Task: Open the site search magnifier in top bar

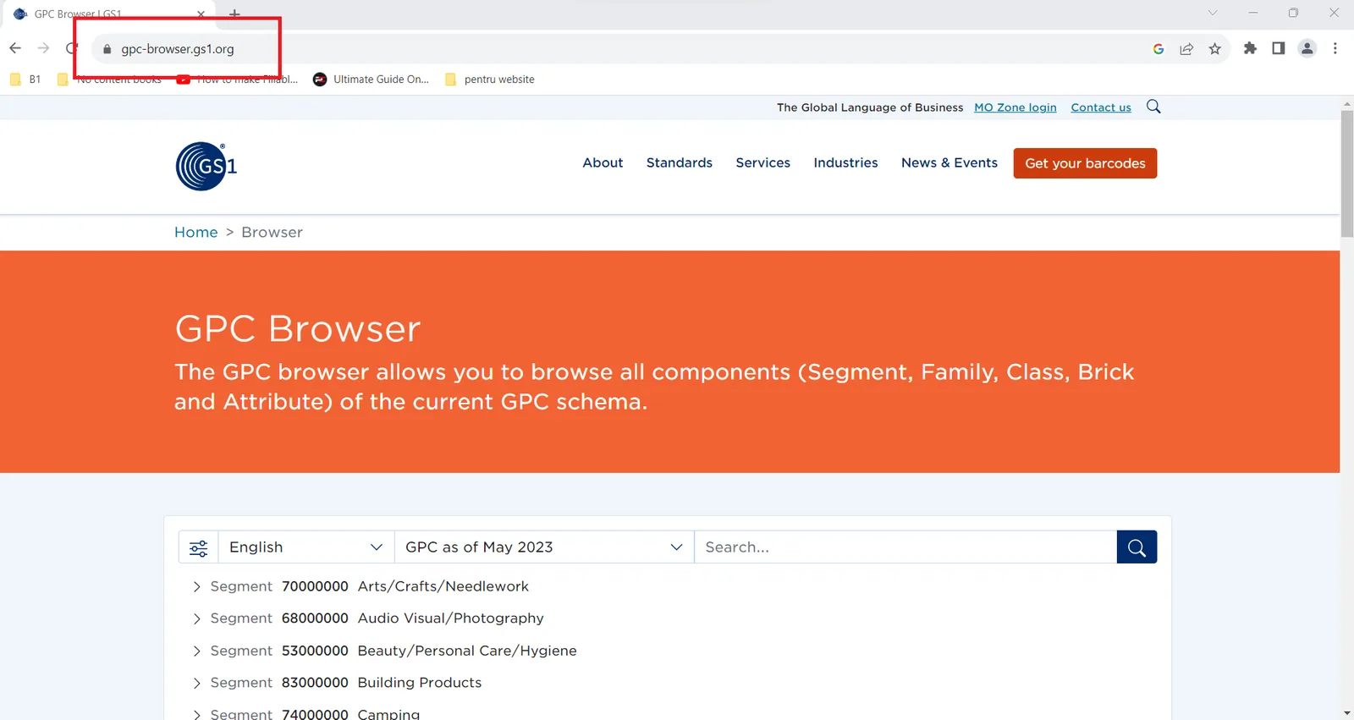Action: tap(1153, 107)
